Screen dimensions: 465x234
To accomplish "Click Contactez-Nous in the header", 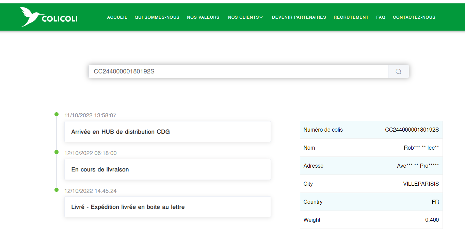I will (x=414, y=17).
